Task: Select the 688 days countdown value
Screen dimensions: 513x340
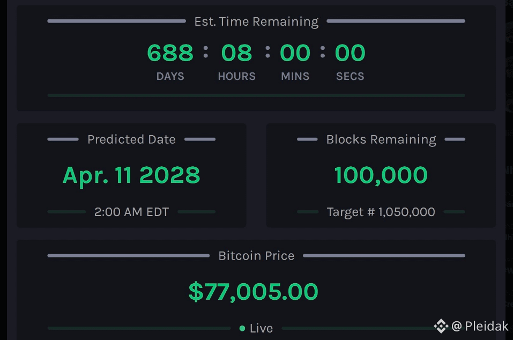Action: coord(170,53)
